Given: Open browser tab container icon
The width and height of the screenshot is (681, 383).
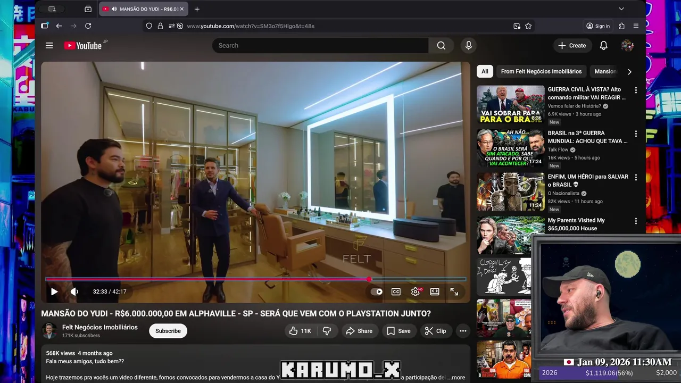Looking at the screenshot, I should (88, 9).
